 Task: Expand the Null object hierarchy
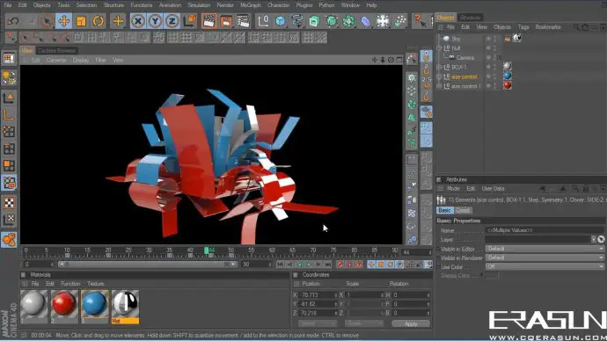[439, 48]
